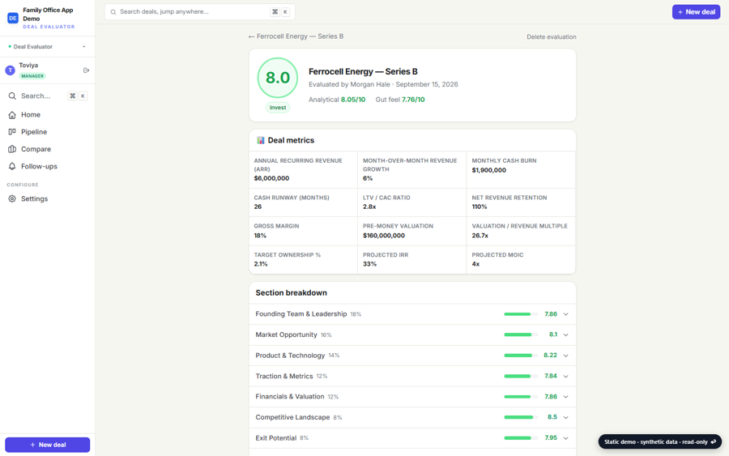Click the $160,000,000 pre-money valuation value
This screenshot has width=729, height=456.
coord(384,236)
